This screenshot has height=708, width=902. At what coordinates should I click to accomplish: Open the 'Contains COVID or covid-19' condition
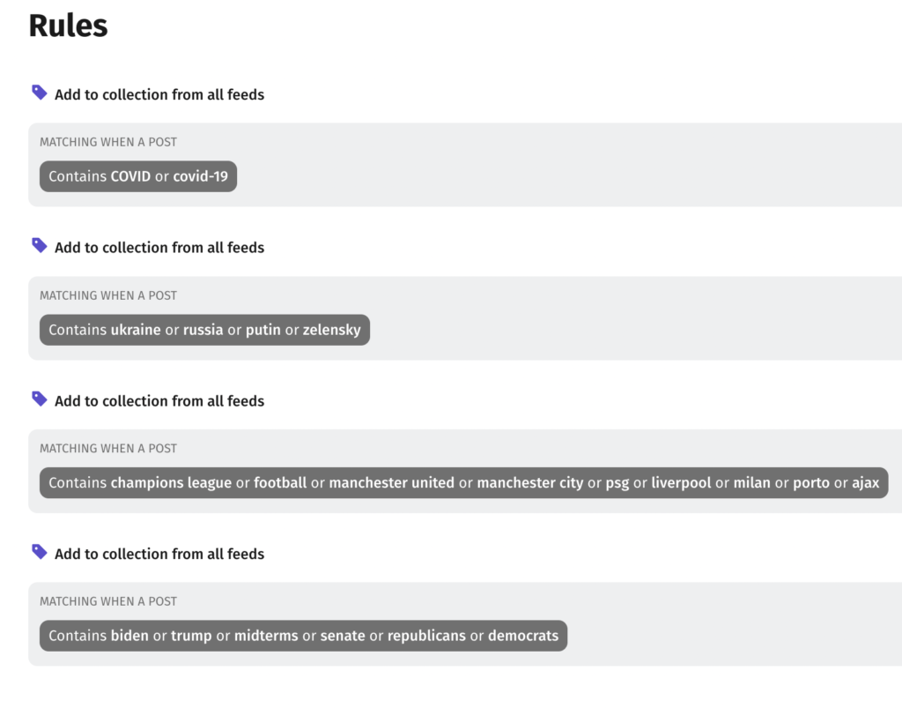[x=138, y=176]
